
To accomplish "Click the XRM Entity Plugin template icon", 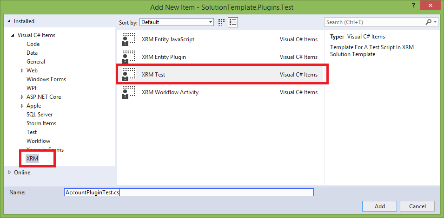I will (x=128, y=57).
